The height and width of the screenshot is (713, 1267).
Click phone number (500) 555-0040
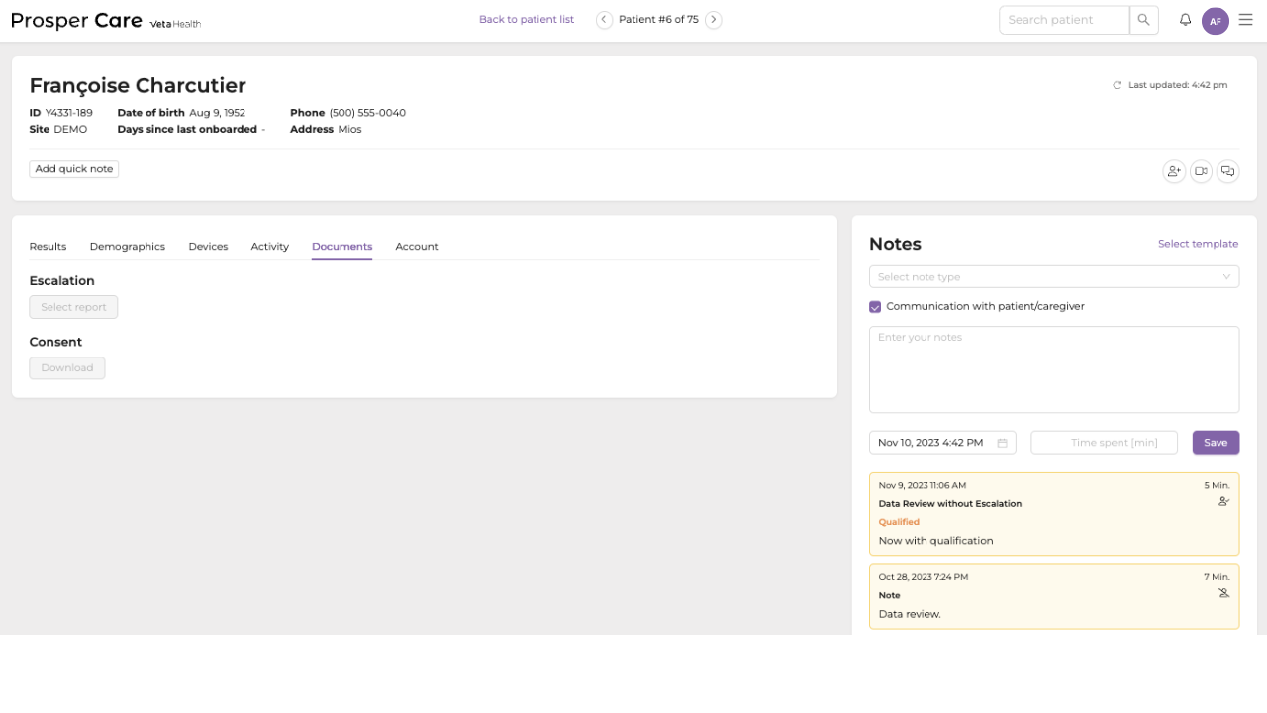[367, 113]
